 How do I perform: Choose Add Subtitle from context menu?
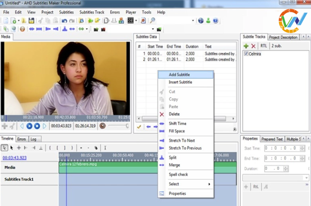point(186,75)
